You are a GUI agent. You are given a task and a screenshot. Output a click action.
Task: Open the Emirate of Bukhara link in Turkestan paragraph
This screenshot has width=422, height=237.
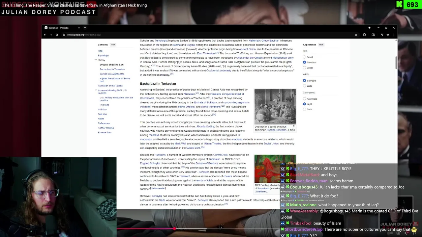pyautogui.click(x=205, y=102)
